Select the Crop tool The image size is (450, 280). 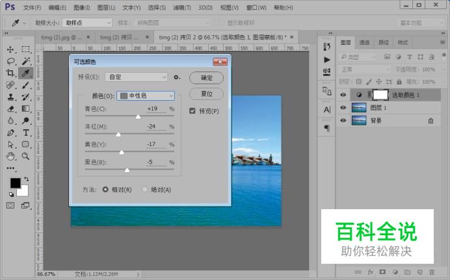click(x=10, y=73)
